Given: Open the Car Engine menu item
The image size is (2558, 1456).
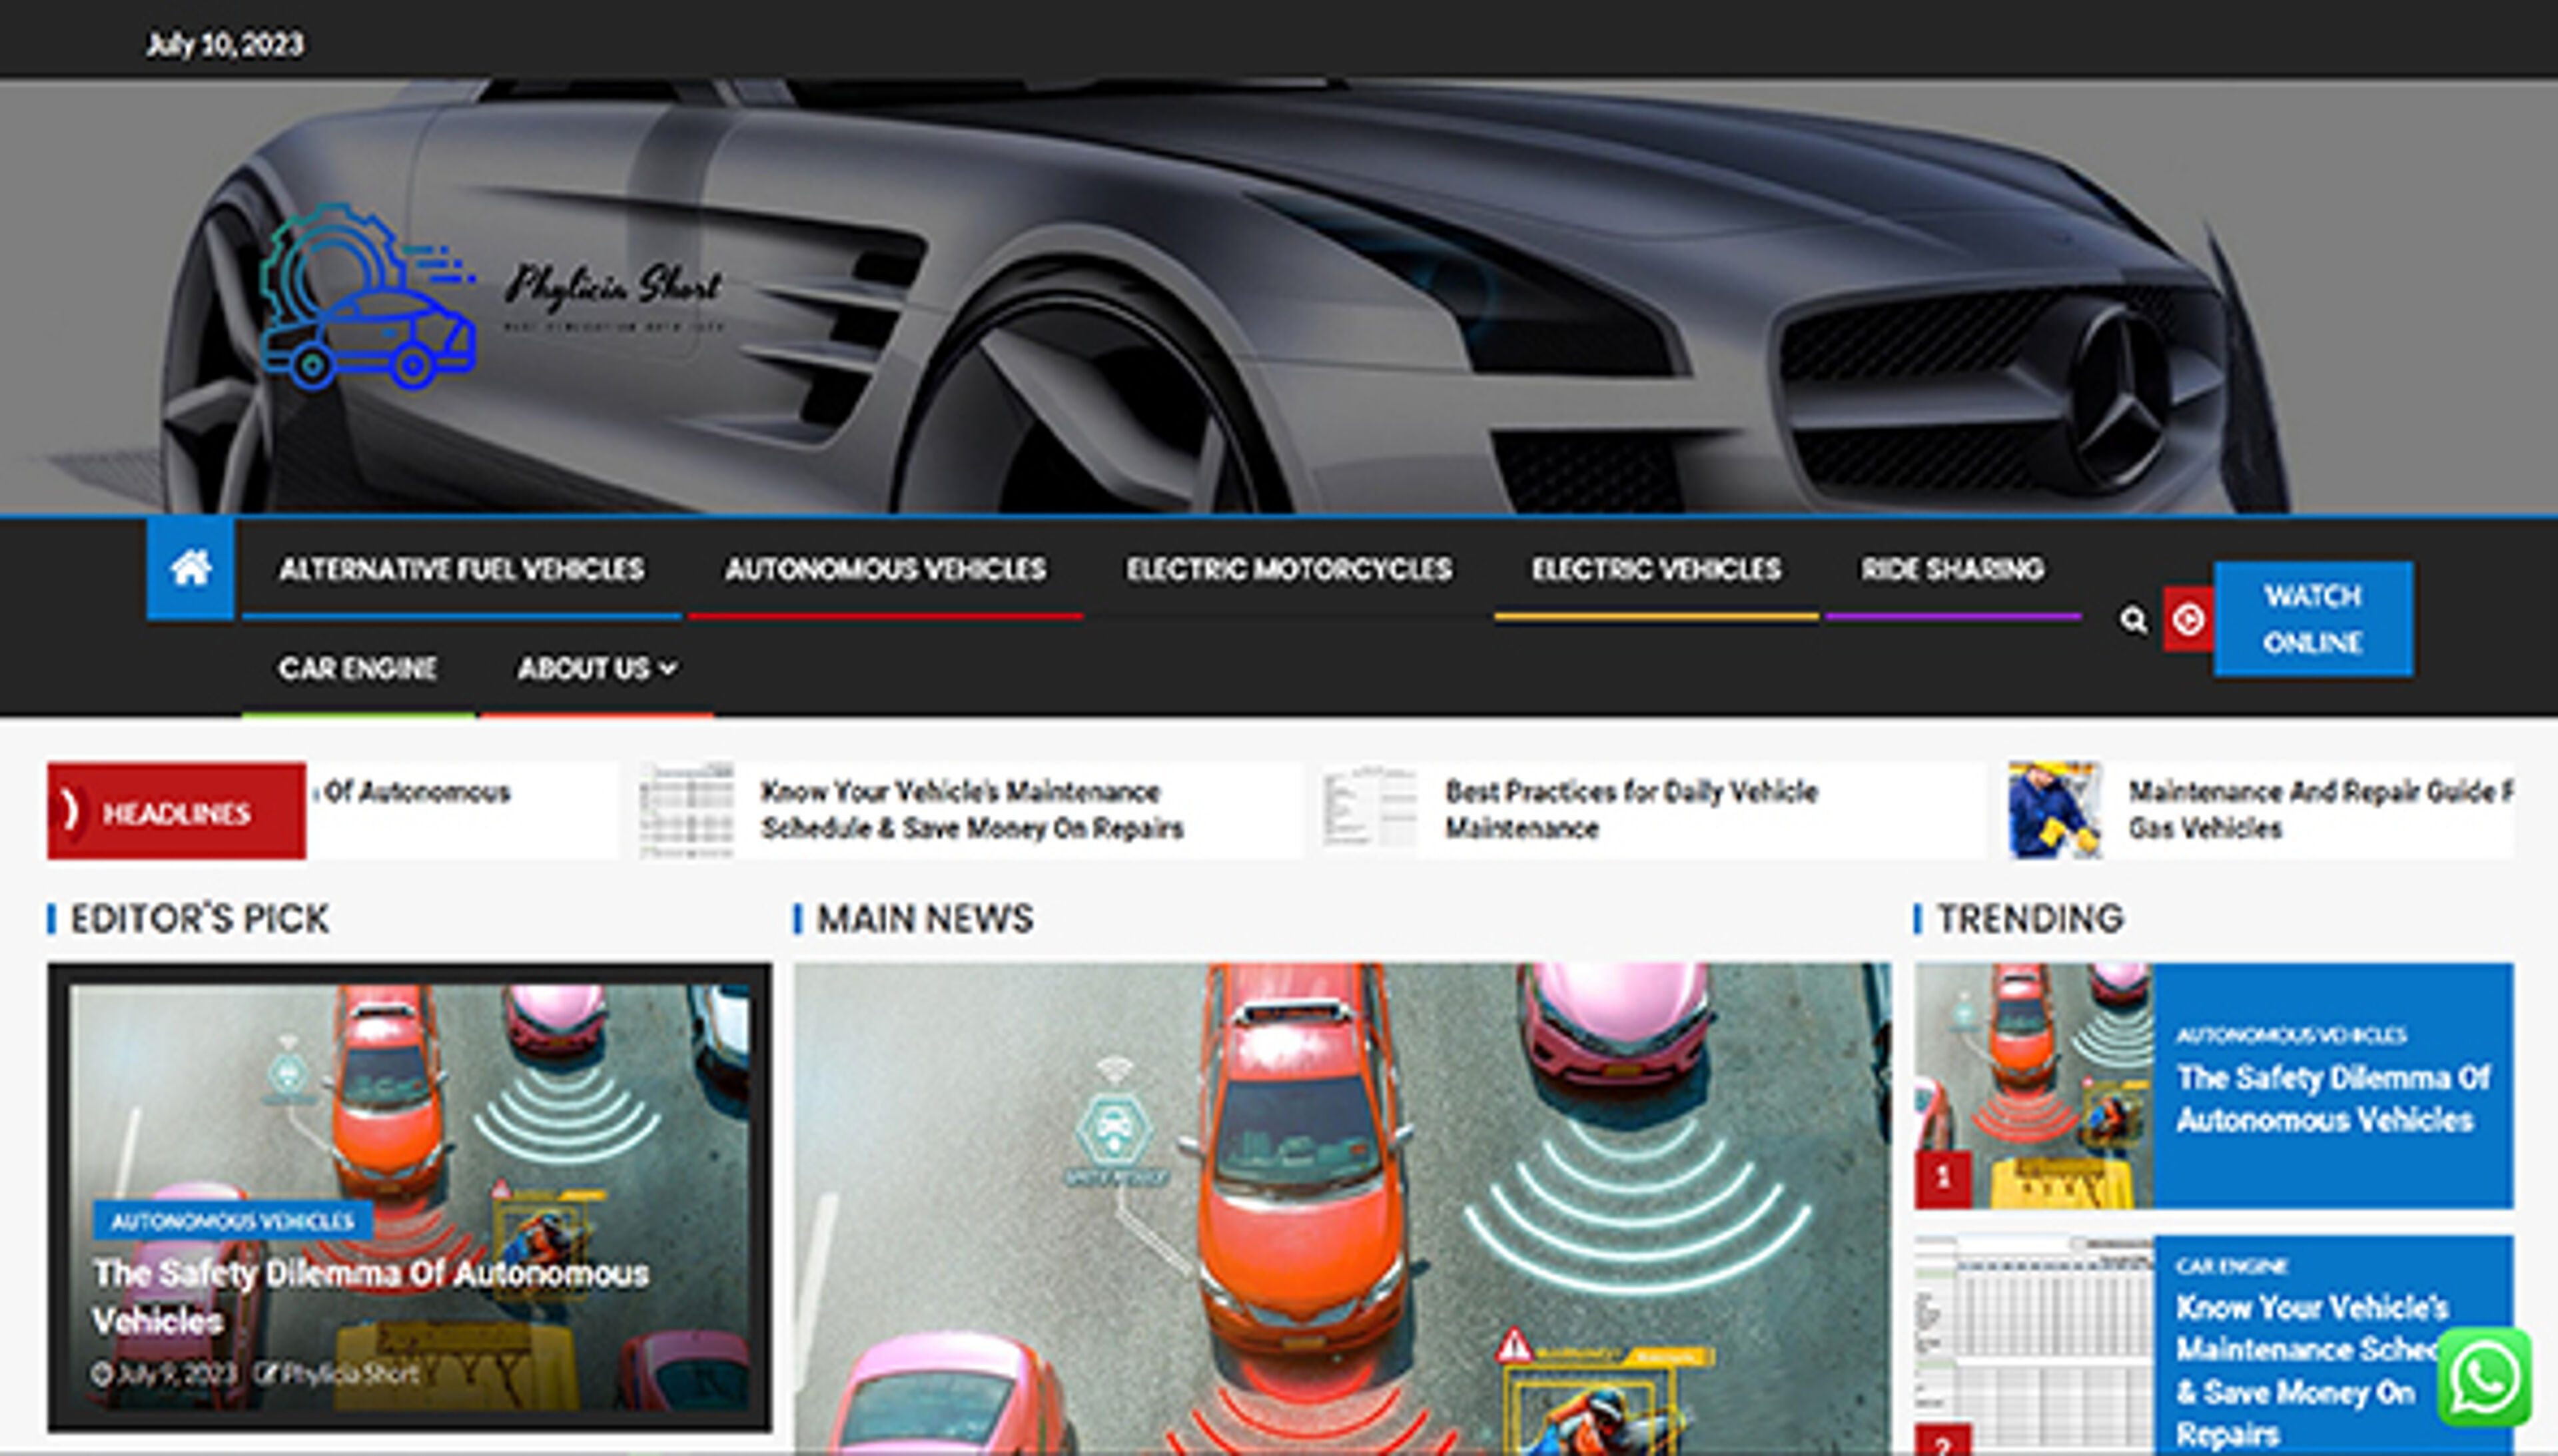Looking at the screenshot, I should pos(357,668).
